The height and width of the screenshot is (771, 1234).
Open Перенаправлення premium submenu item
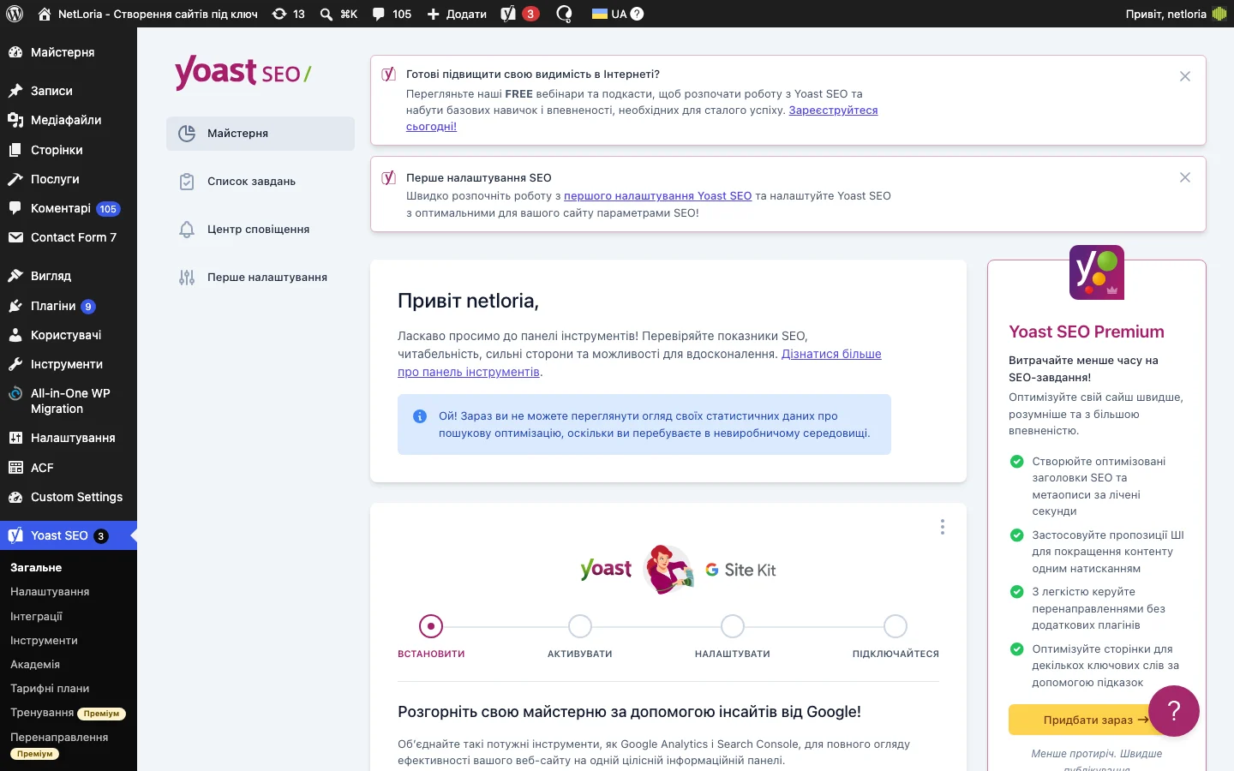69,744
